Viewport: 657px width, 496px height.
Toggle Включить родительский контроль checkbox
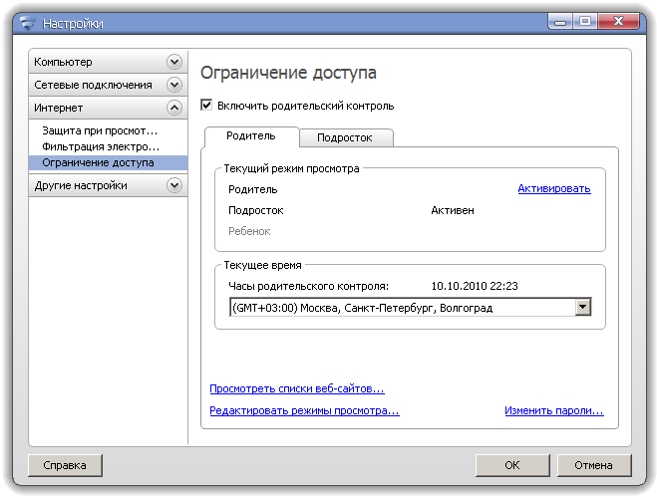(207, 105)
